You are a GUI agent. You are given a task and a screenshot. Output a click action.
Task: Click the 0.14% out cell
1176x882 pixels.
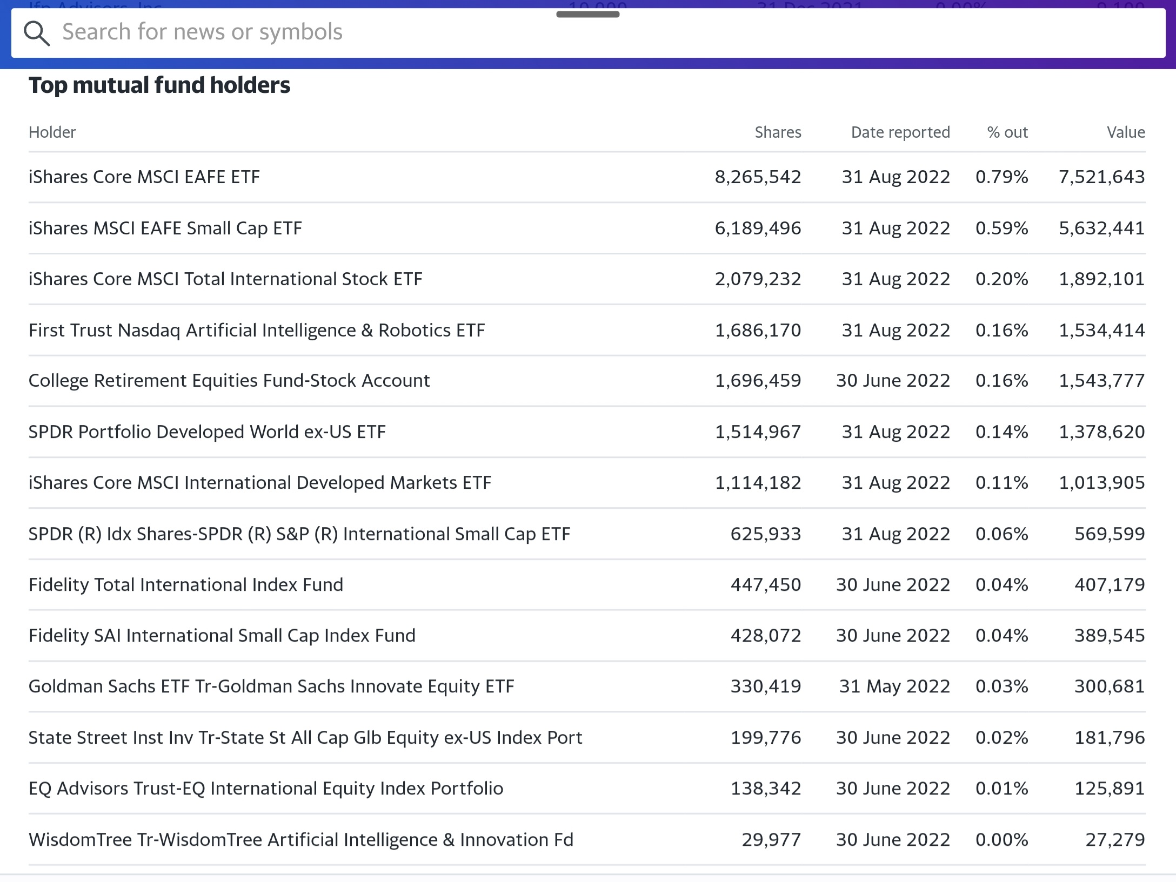(x=1001, y=432)
